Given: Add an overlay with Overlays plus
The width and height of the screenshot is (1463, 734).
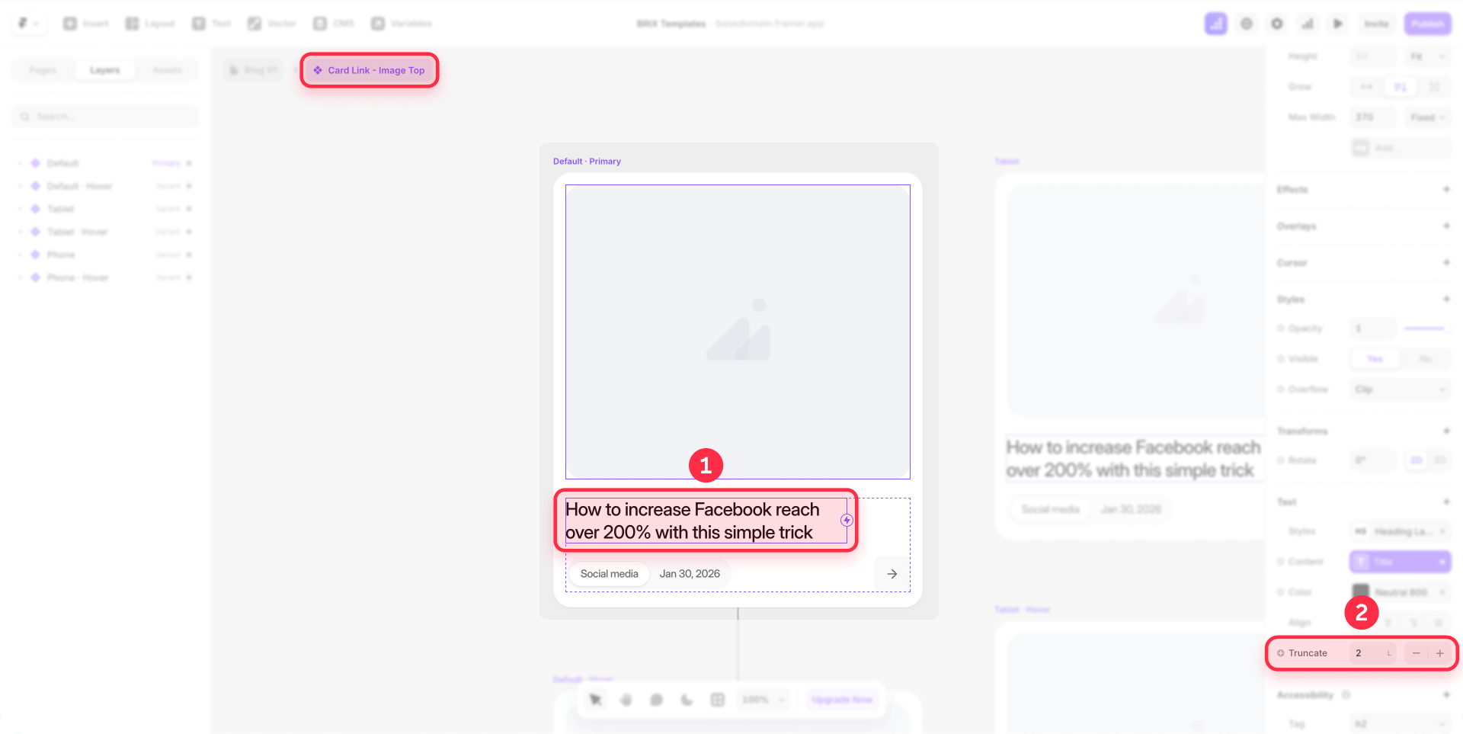Looking at the screenshot, I should coord(1446,226).
